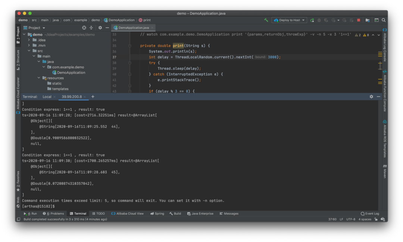This screenshot has height=242, width=403.
Task: Collapse all in Project panel
Action: [91, 28]
